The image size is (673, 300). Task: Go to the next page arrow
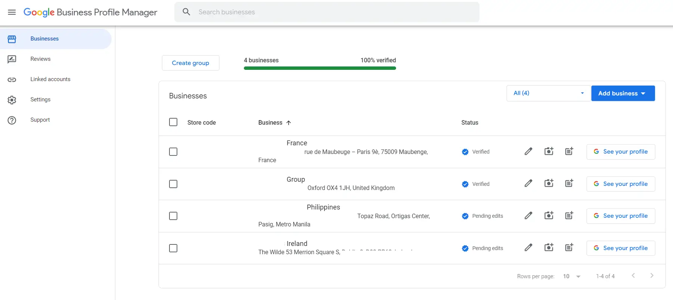pos(652,276)
